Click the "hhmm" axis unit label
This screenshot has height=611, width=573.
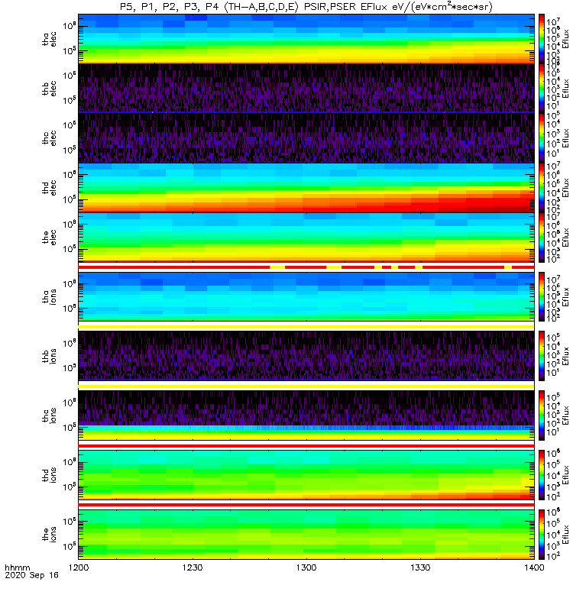click(17, 567)
